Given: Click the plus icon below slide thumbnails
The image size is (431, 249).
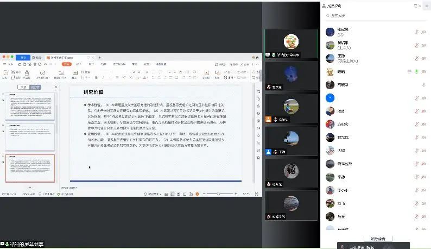Looking at the screenshot, I should point(30,187).
